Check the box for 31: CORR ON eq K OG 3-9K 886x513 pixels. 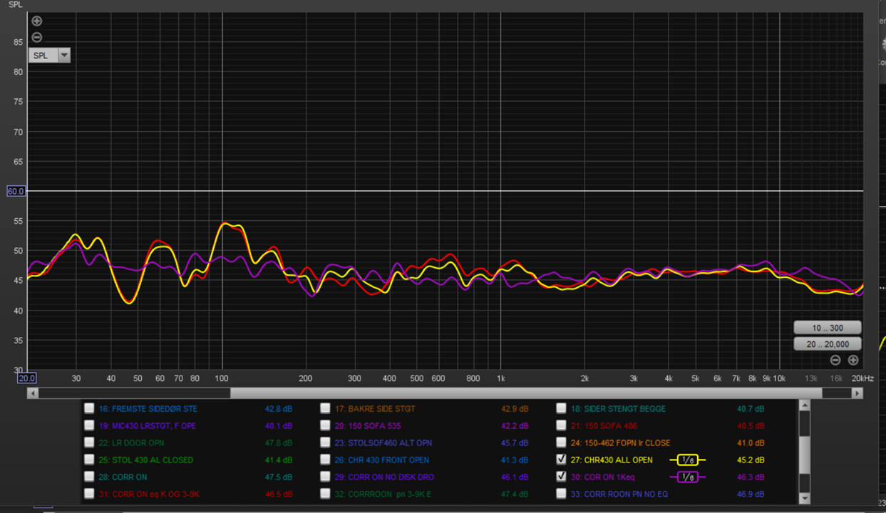89,494
